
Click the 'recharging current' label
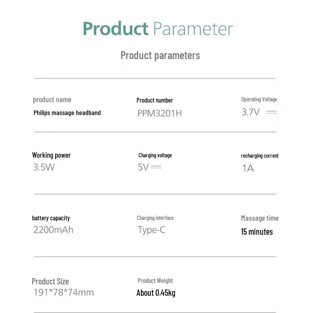[x=260, y=156]
